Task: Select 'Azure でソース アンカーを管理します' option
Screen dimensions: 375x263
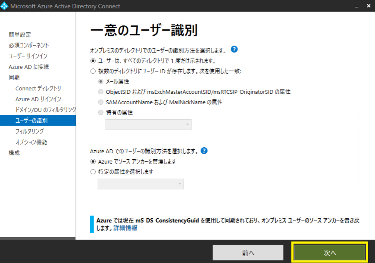Action: click(x=93, y=162)
